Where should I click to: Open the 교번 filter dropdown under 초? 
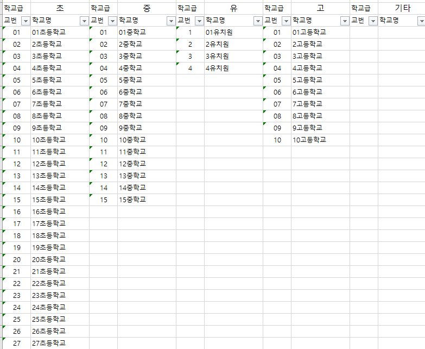tap(26, 21)
